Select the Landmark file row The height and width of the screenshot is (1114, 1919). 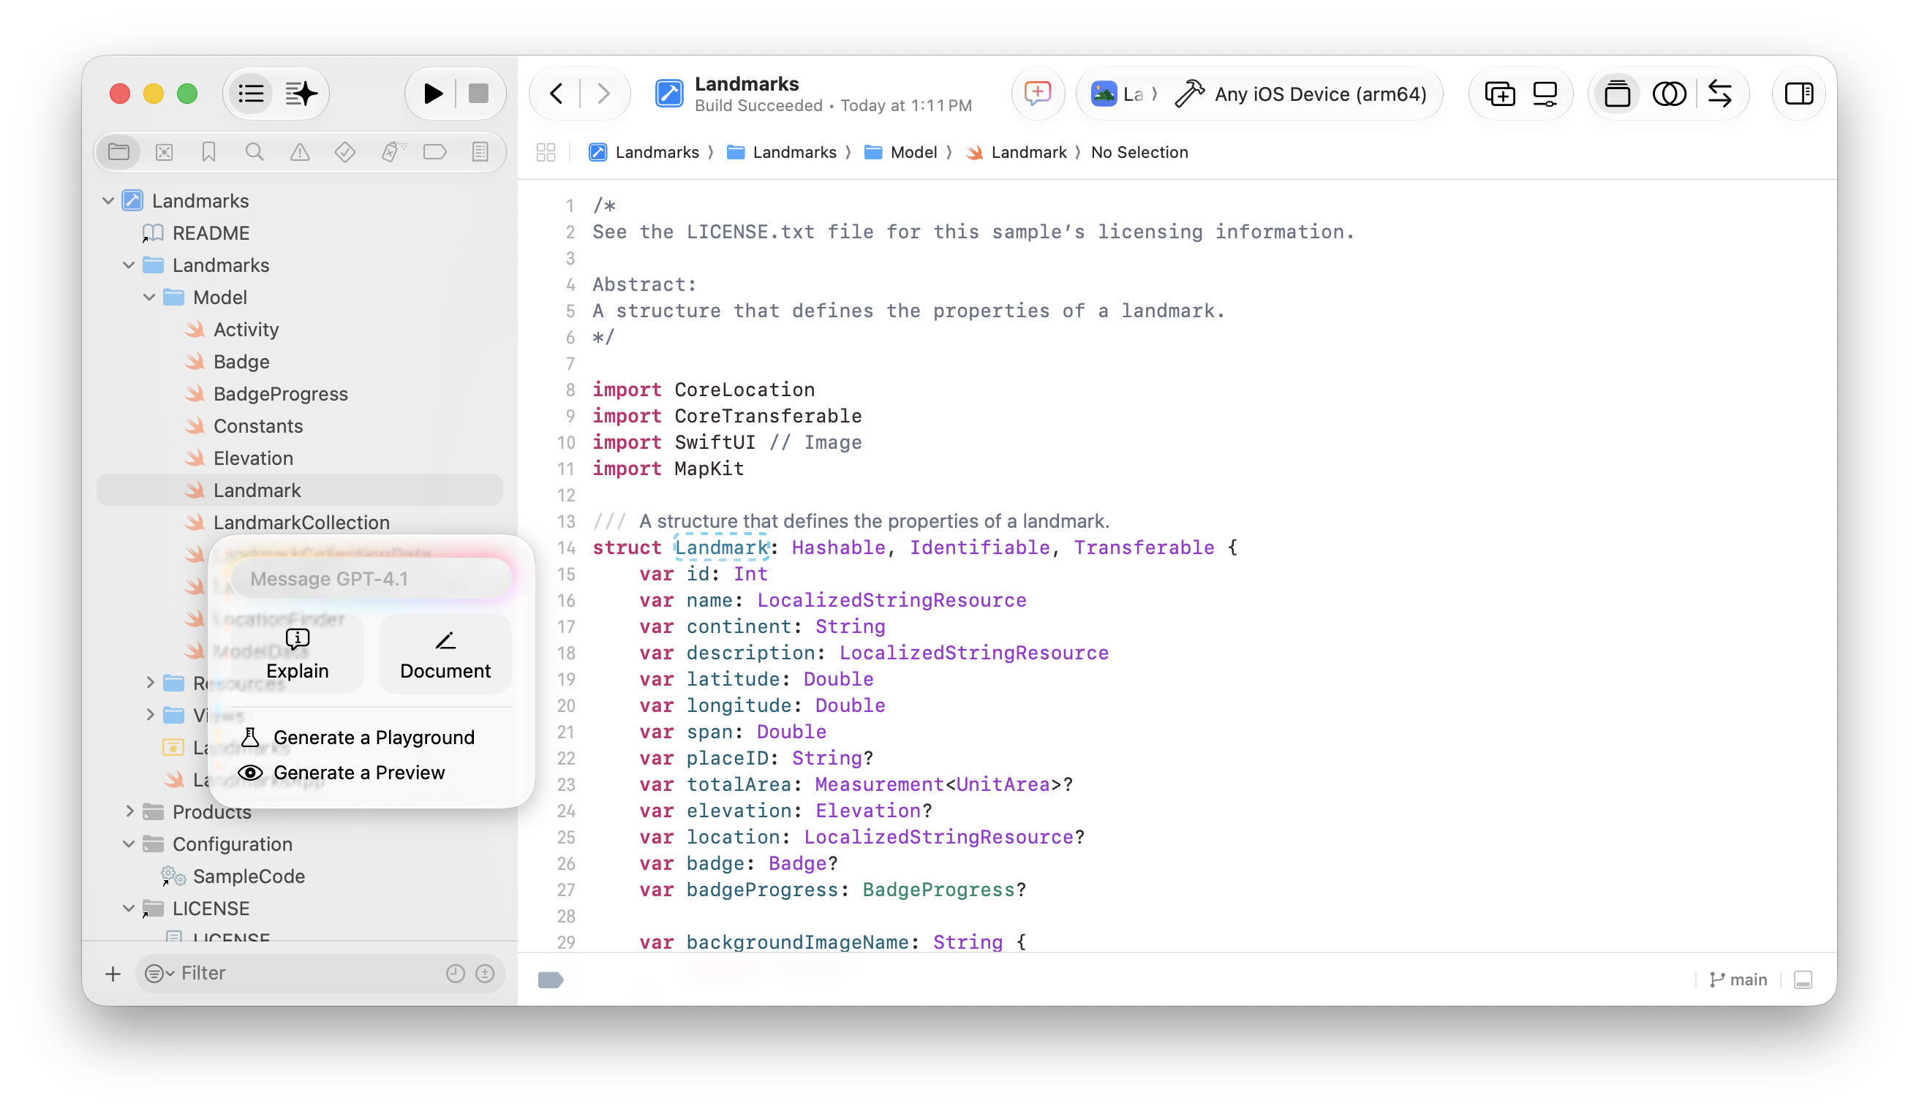point(299,490)
